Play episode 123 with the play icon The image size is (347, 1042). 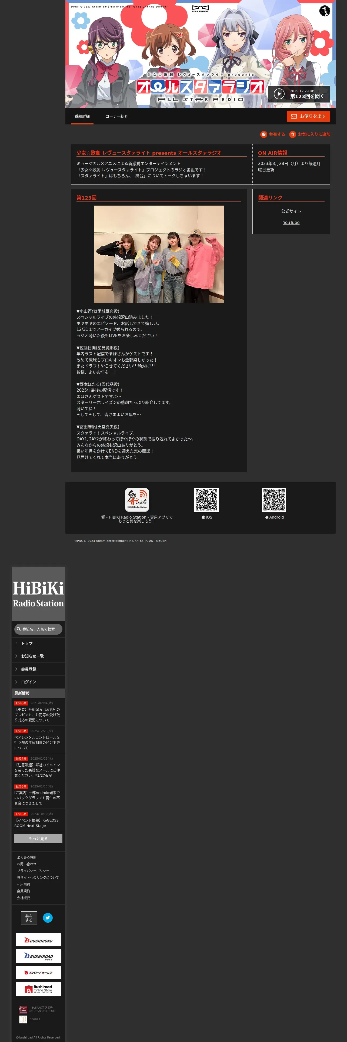pyautogui.click(x=279, y=94)
